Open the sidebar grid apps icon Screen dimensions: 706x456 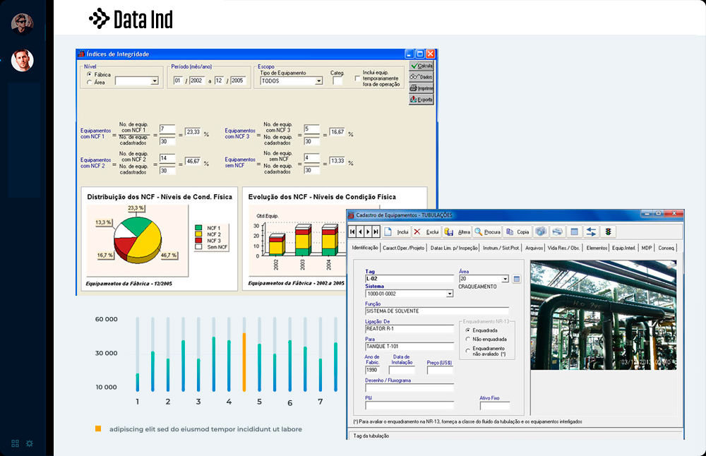coord(15,443)
